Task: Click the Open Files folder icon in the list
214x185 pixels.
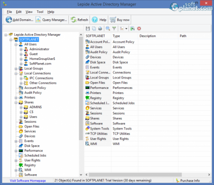Action: 87,82
